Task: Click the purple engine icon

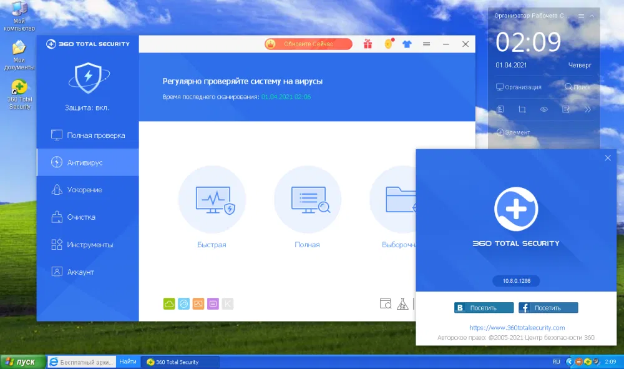Action: (213, 303)
